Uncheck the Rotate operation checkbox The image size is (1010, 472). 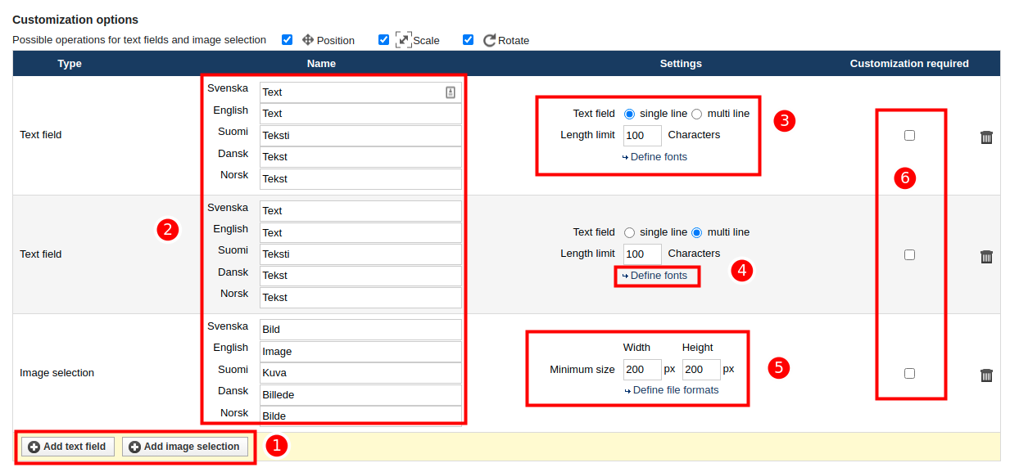468,39
